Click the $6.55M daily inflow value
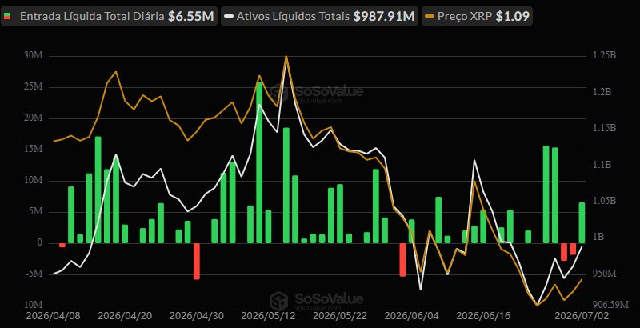This screenshot has width=640, height=328. tap(191, 16)
